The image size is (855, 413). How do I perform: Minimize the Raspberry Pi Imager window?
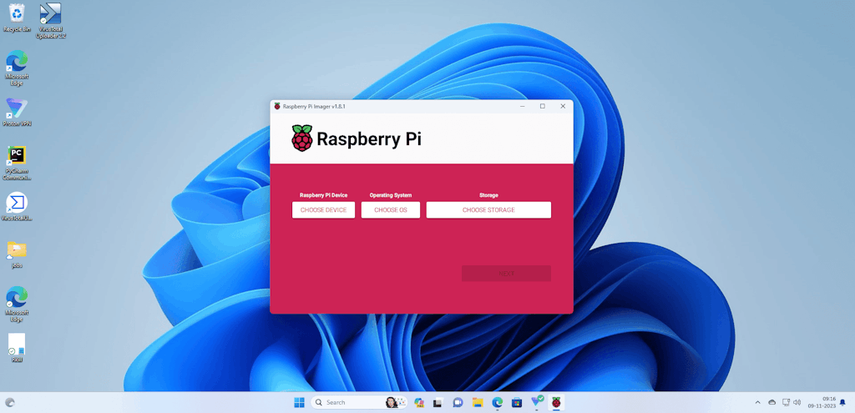pyautogui.click(x=523, y=106)
